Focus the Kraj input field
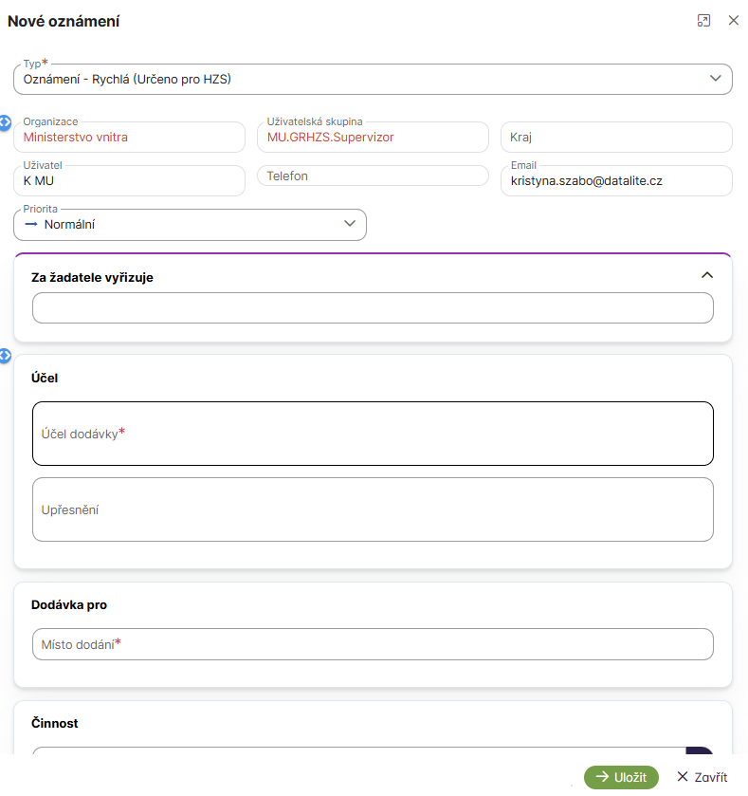 coord(616,138)
